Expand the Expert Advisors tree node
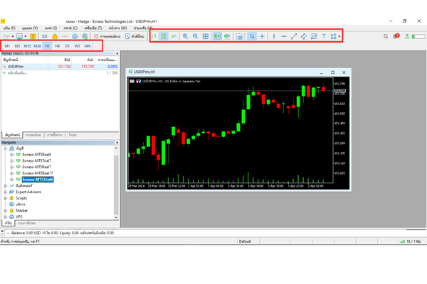This screenshot has height=284, width=427. click(x=5, y=192)
